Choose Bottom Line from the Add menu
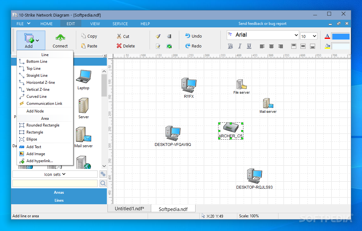362x231 pixels. [x=45, y=61]
